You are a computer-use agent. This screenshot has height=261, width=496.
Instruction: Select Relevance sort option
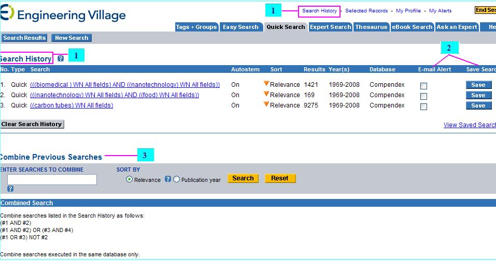pos(129,179)
